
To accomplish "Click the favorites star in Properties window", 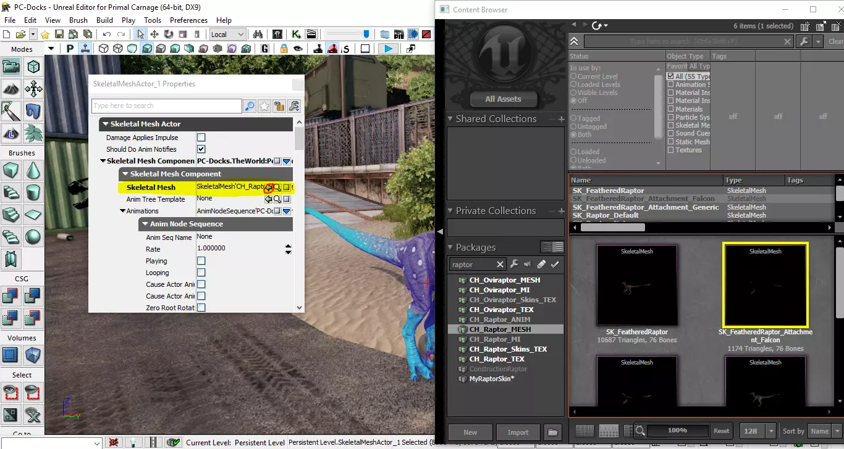I will tap(264, 106).
